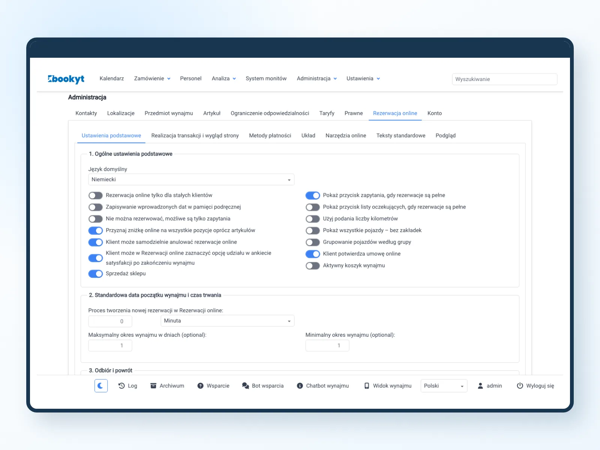
Task: Switch to Metody płatności tab
Action: pos(270,135)
